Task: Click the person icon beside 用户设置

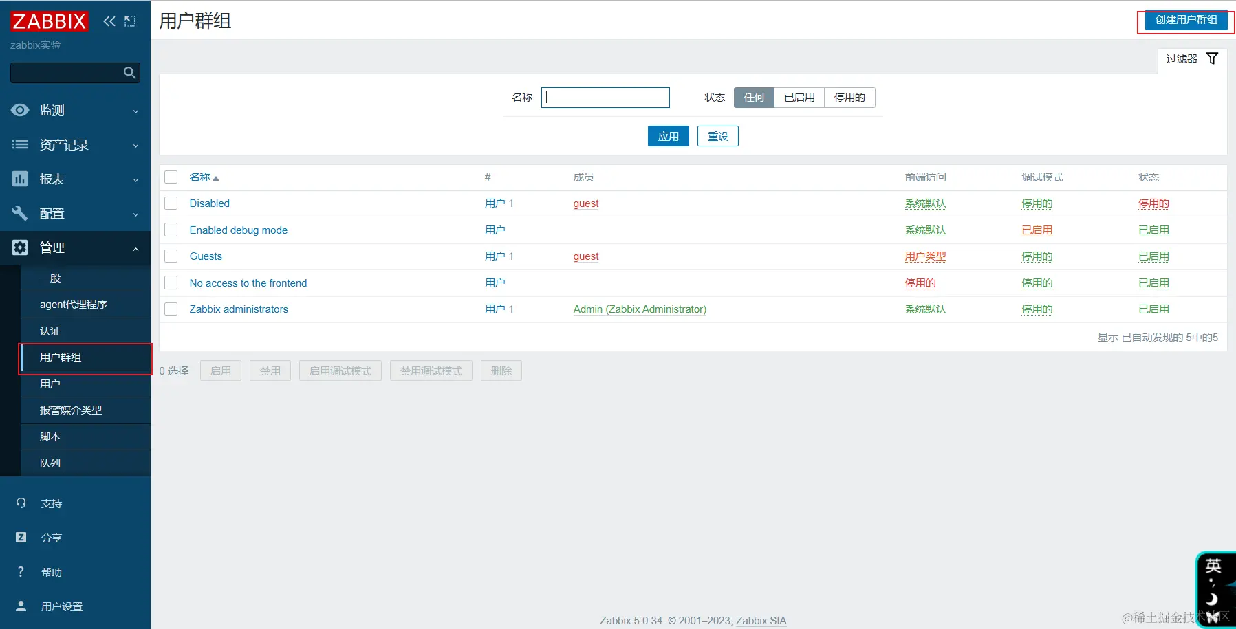Action: pos(21,606)
